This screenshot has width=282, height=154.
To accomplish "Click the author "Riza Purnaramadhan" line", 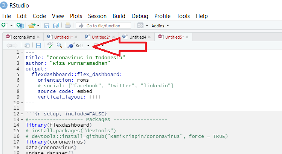I will (68, 63).
